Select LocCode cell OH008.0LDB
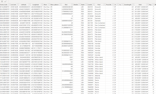 tap(14, 16)
